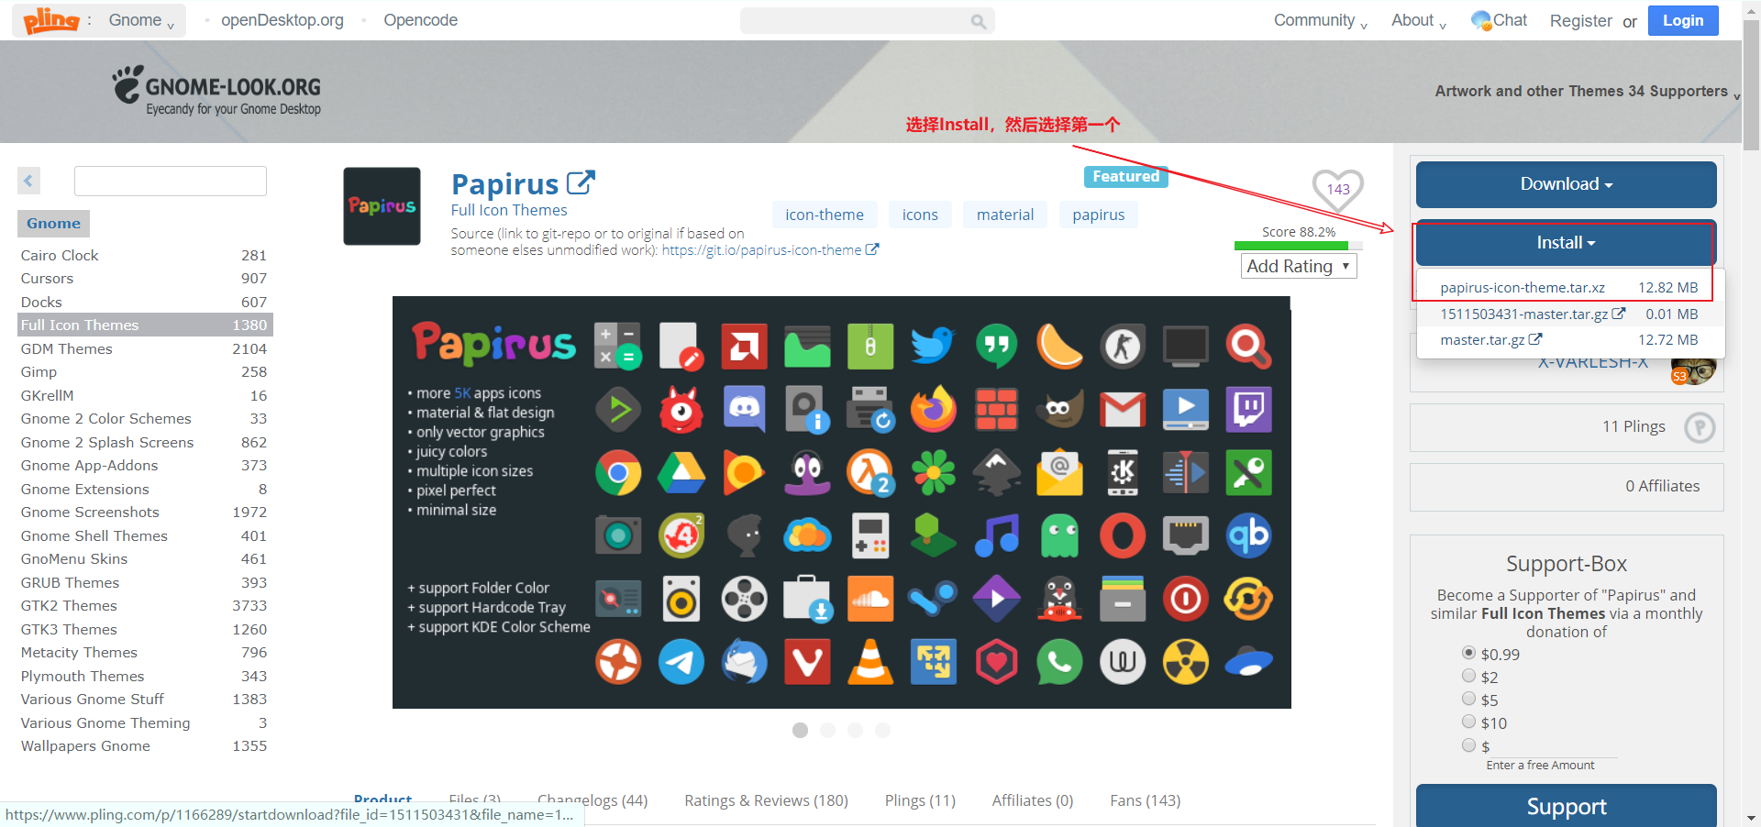Open the Chat bubble icon
The height and width of the screenshot is (827, 1761).
point(1480,20)
